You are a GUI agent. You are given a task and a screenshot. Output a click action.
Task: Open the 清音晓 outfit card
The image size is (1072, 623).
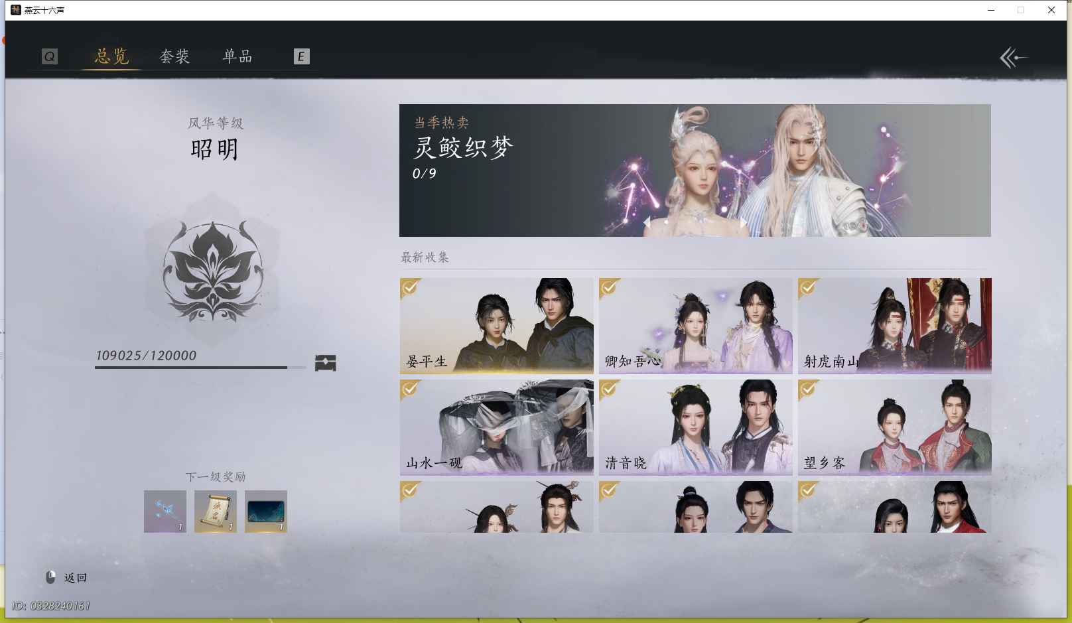696,427
